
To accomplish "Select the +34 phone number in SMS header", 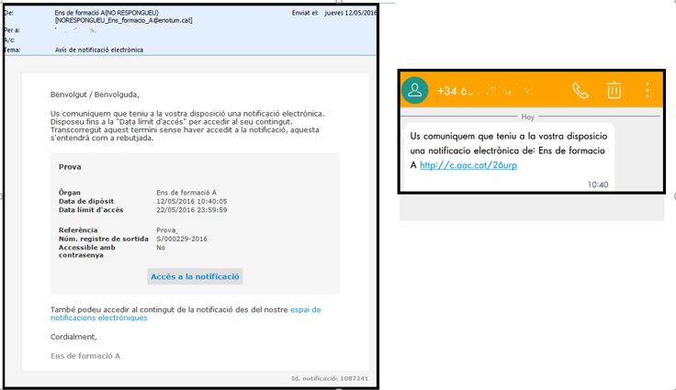I will [483, 91].
